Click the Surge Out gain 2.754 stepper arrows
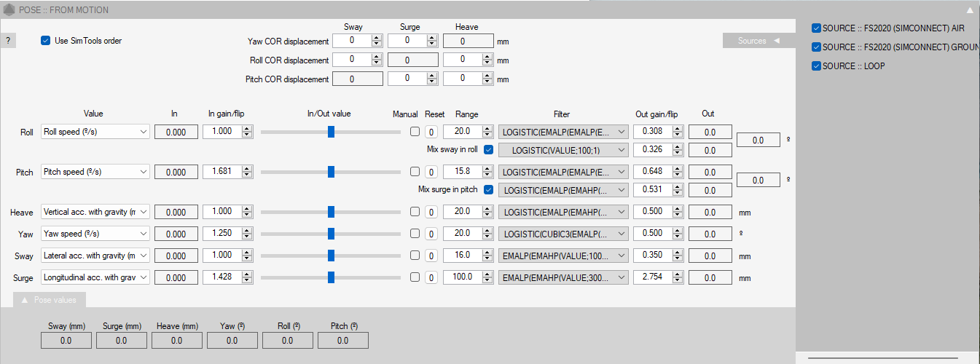This screenshot has width=980, height=364. 678,277
